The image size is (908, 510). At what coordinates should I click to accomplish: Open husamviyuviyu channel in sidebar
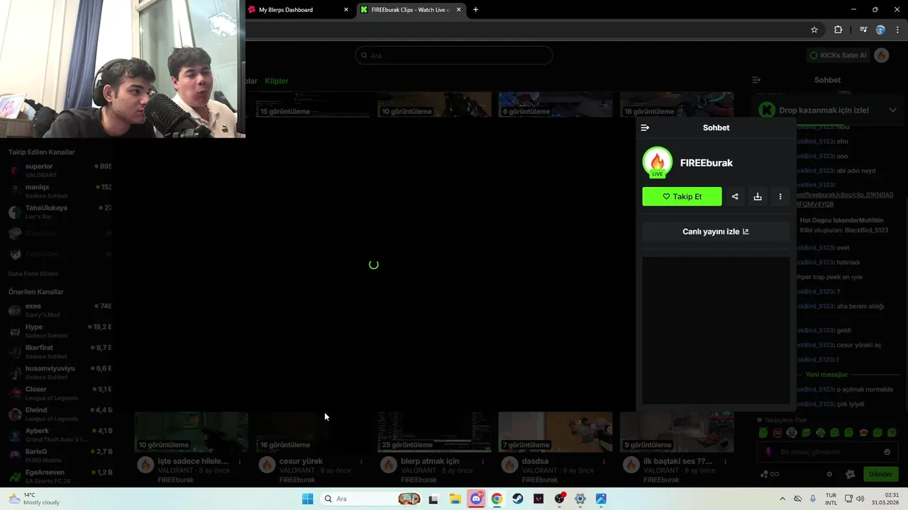click(60, 373)
